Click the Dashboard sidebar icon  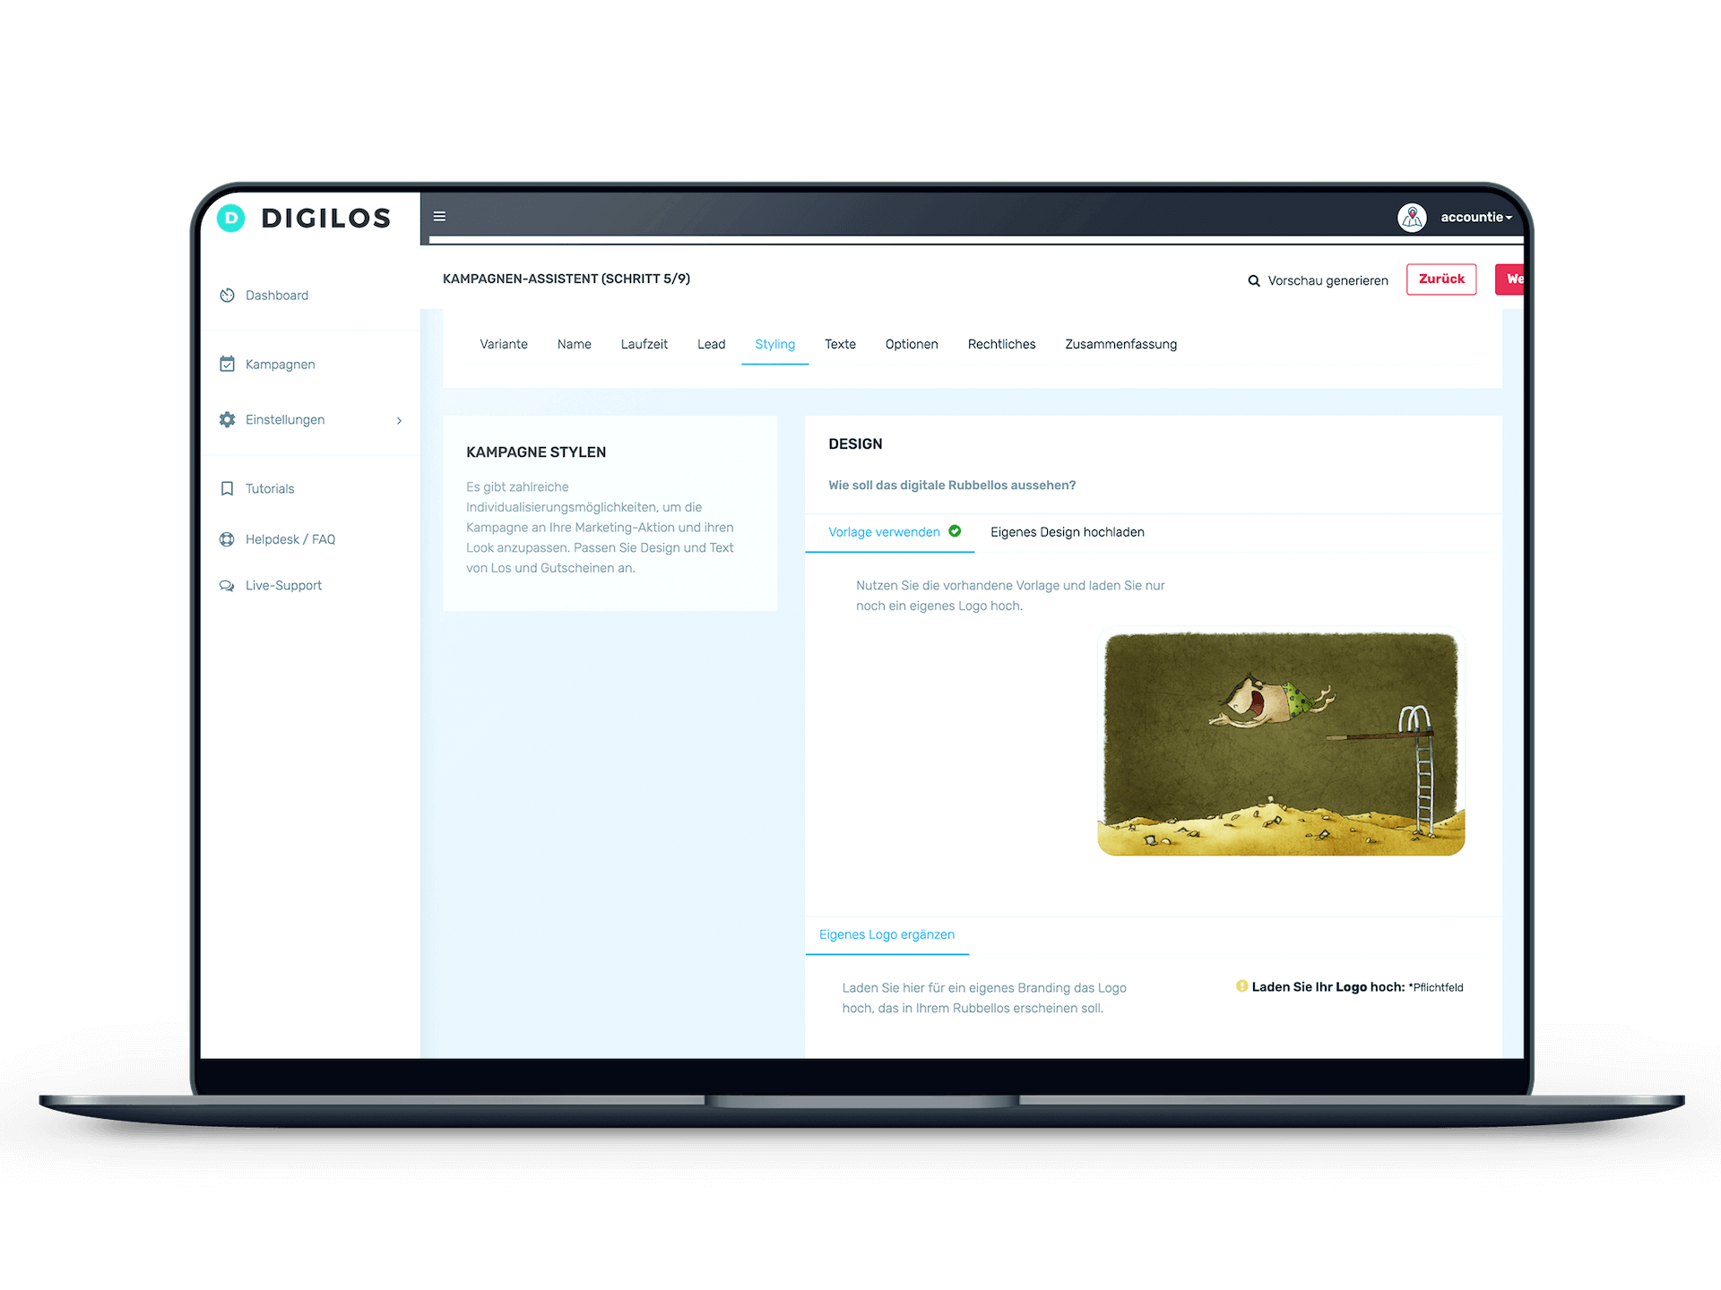tap(226, 294)
